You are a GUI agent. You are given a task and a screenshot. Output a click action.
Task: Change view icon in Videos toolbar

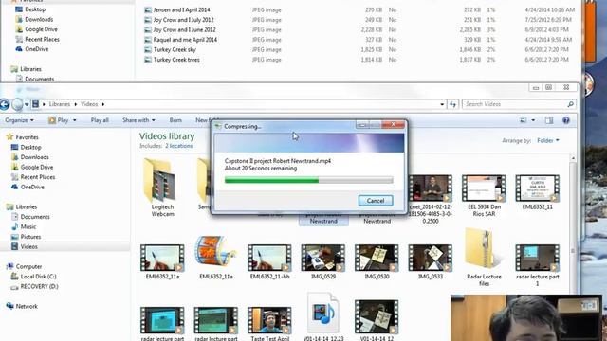coord(524,120)
